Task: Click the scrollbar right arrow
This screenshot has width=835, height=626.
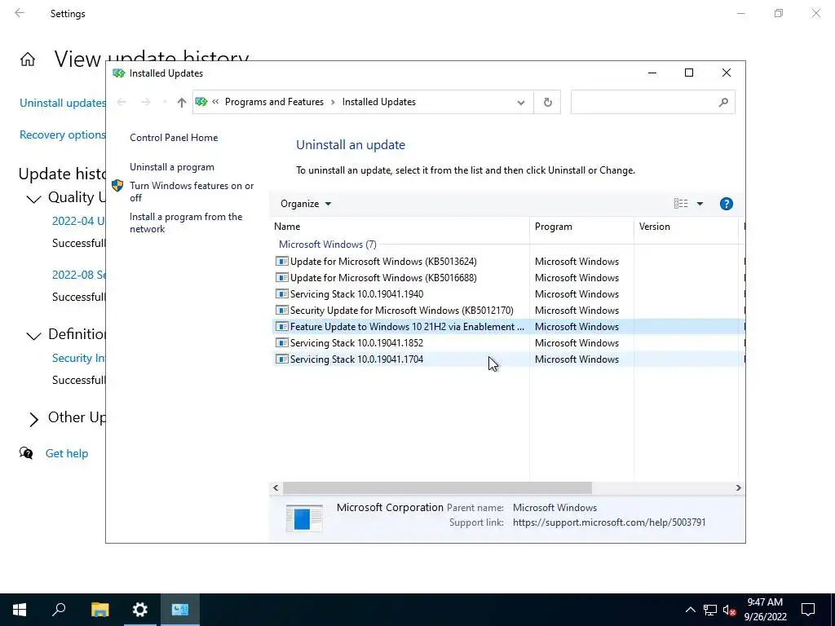Action: pyautogui.click(x=738, y=487)
